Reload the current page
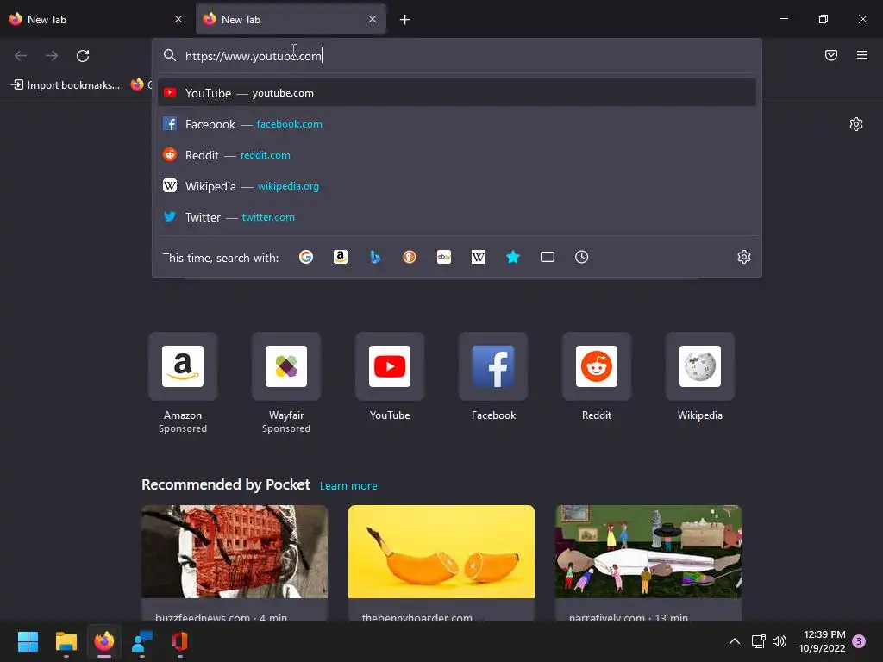 pyautogui.click(x=83, y=56)
